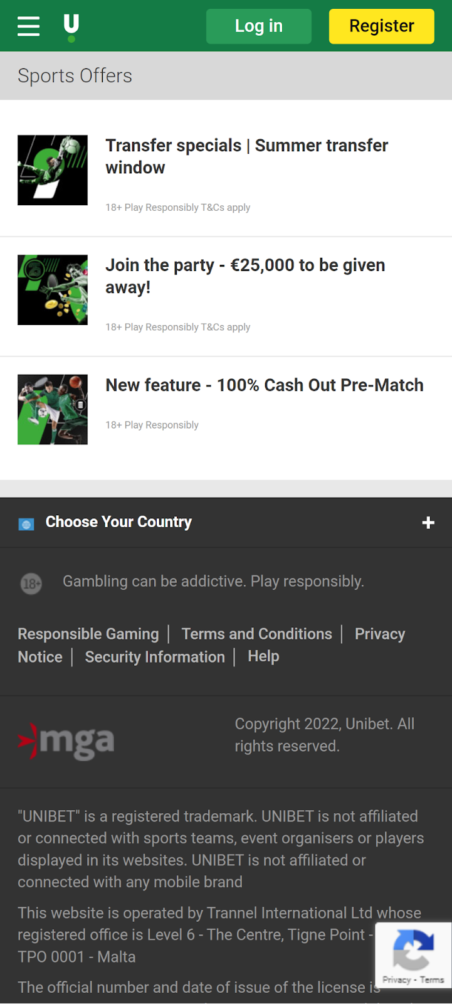
Task: Click the Join the party thumbnail image
Action: [53, 290]
